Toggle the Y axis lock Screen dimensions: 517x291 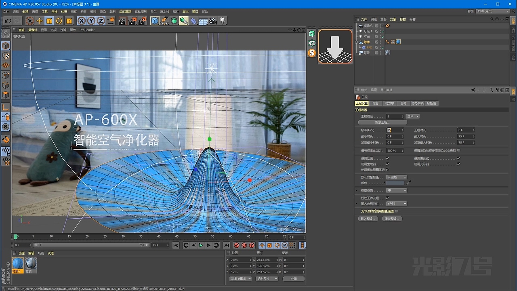point(91,21)
